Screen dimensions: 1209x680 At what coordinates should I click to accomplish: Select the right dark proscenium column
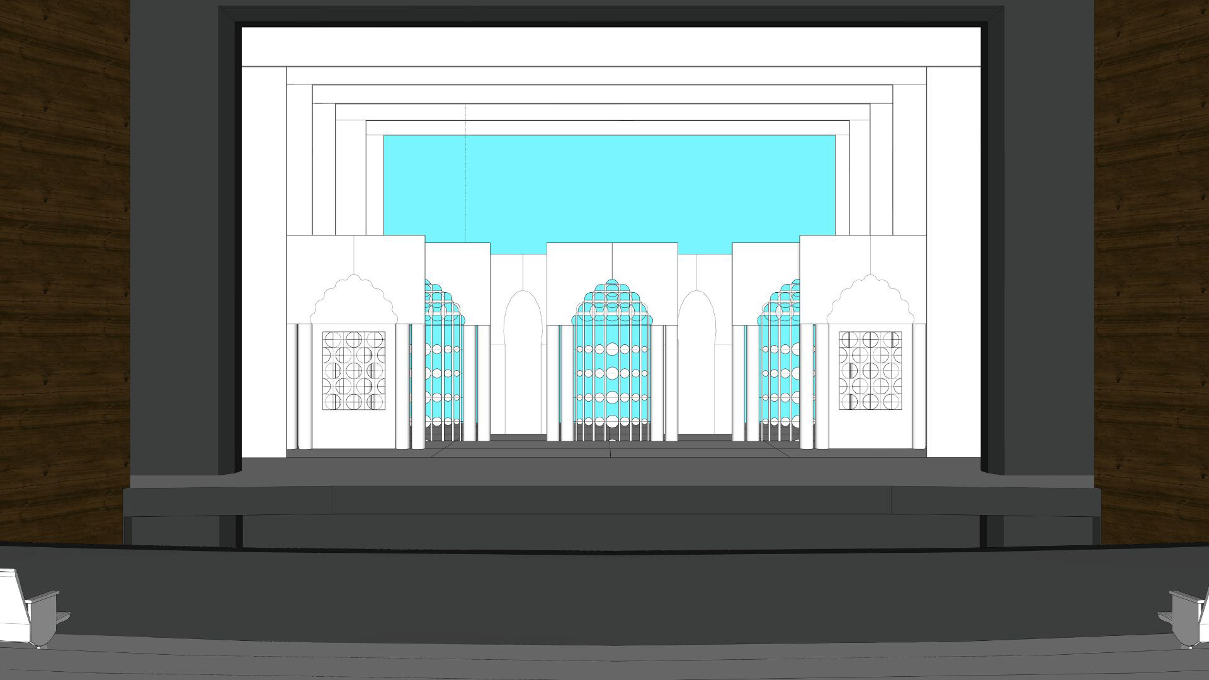click(x=1048, y=252)
